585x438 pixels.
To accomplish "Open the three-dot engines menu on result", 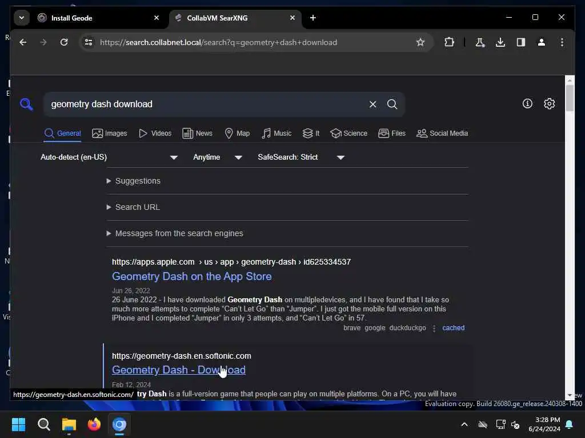I will (x=434, y=328).
